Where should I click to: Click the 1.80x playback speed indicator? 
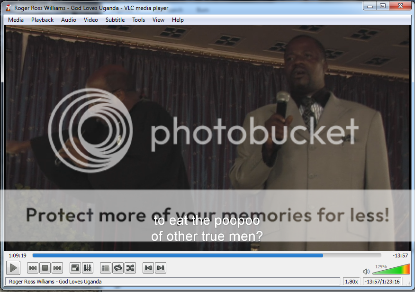352,282
